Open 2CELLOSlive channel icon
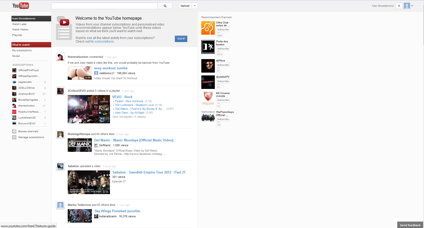The height and width of the screenshot is (228, 424). (x=14, y=88)
